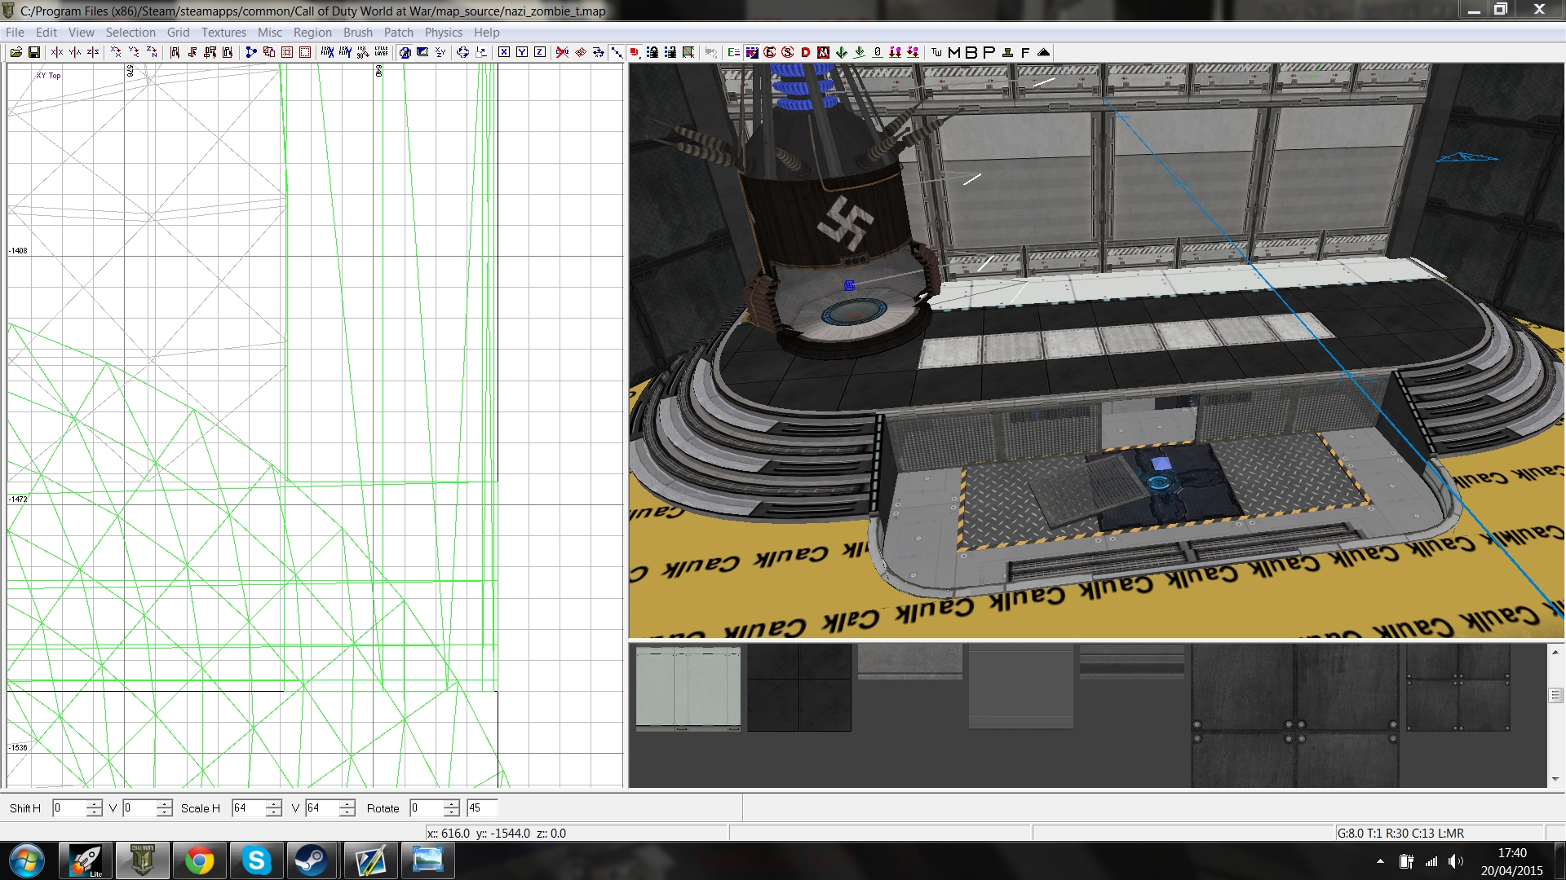Click the Tu toolbar icon
The width and height of the screenshot is (1566, 880).
point(936,52)
